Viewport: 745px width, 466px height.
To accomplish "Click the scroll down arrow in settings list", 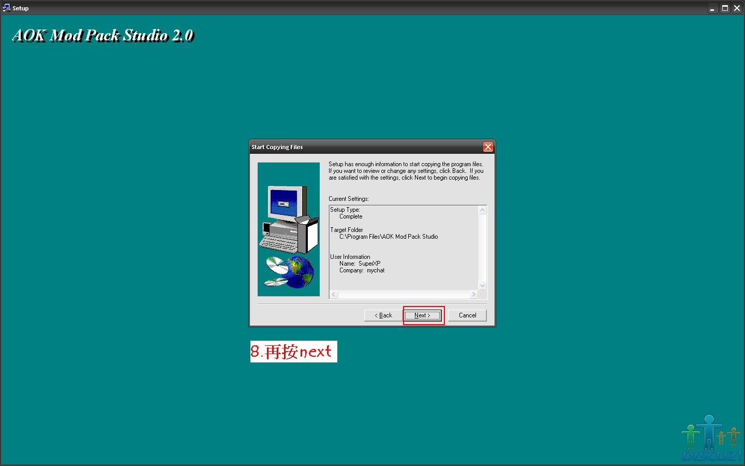I will 482,285.
